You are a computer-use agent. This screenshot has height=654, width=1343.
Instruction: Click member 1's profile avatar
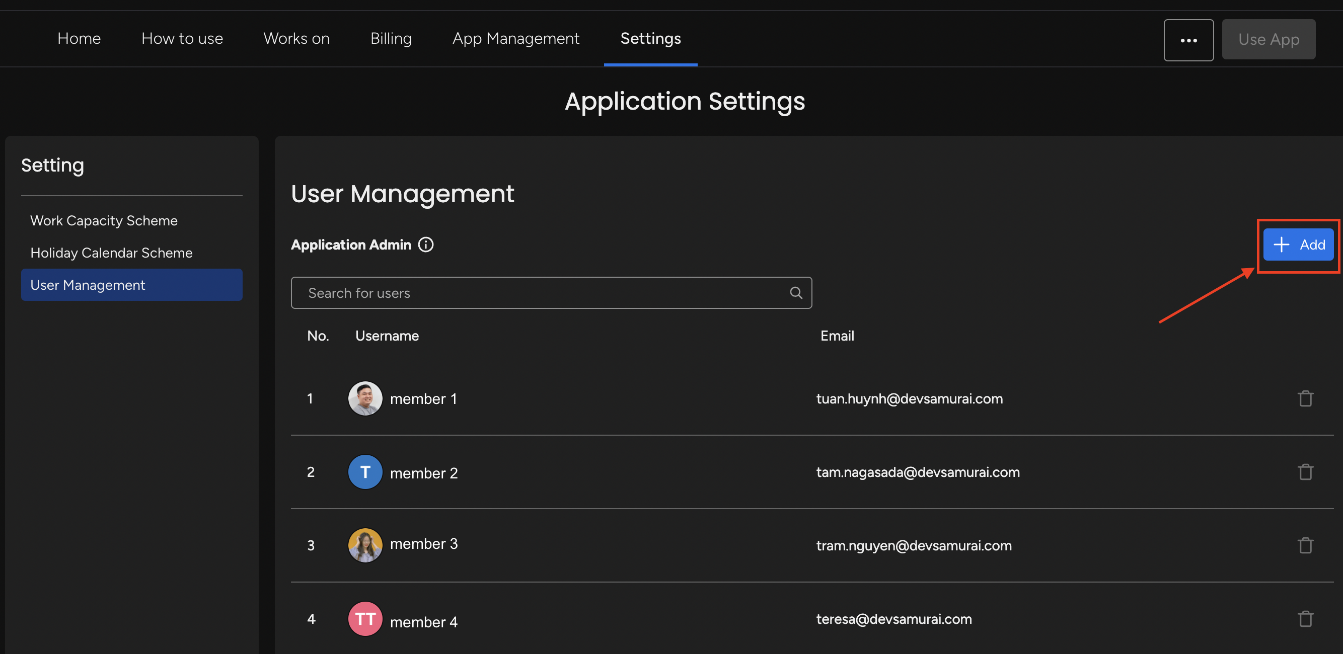(x=364, y=398)
